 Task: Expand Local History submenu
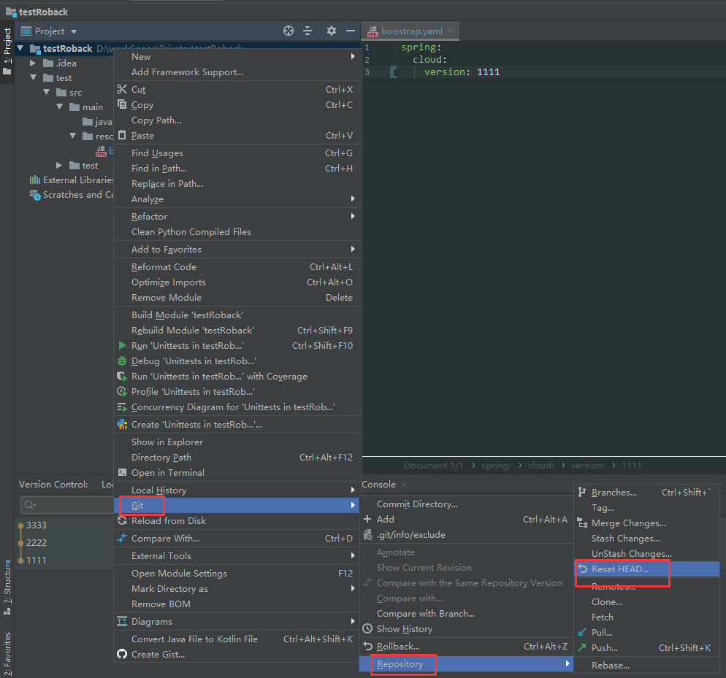click(353, 490)
